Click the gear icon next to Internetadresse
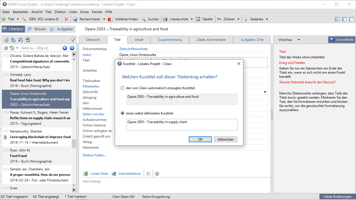356x200 pixels. (x=157, y=174)
